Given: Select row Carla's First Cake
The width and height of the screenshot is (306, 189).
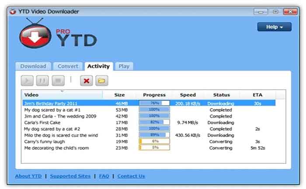Looking at the screenshot, I should click(149, 123).
